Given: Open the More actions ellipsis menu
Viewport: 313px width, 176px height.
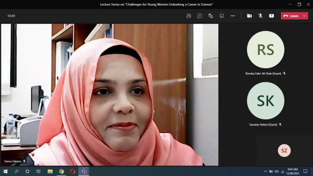Looking at the screenshot, I should tap(233, 16).
